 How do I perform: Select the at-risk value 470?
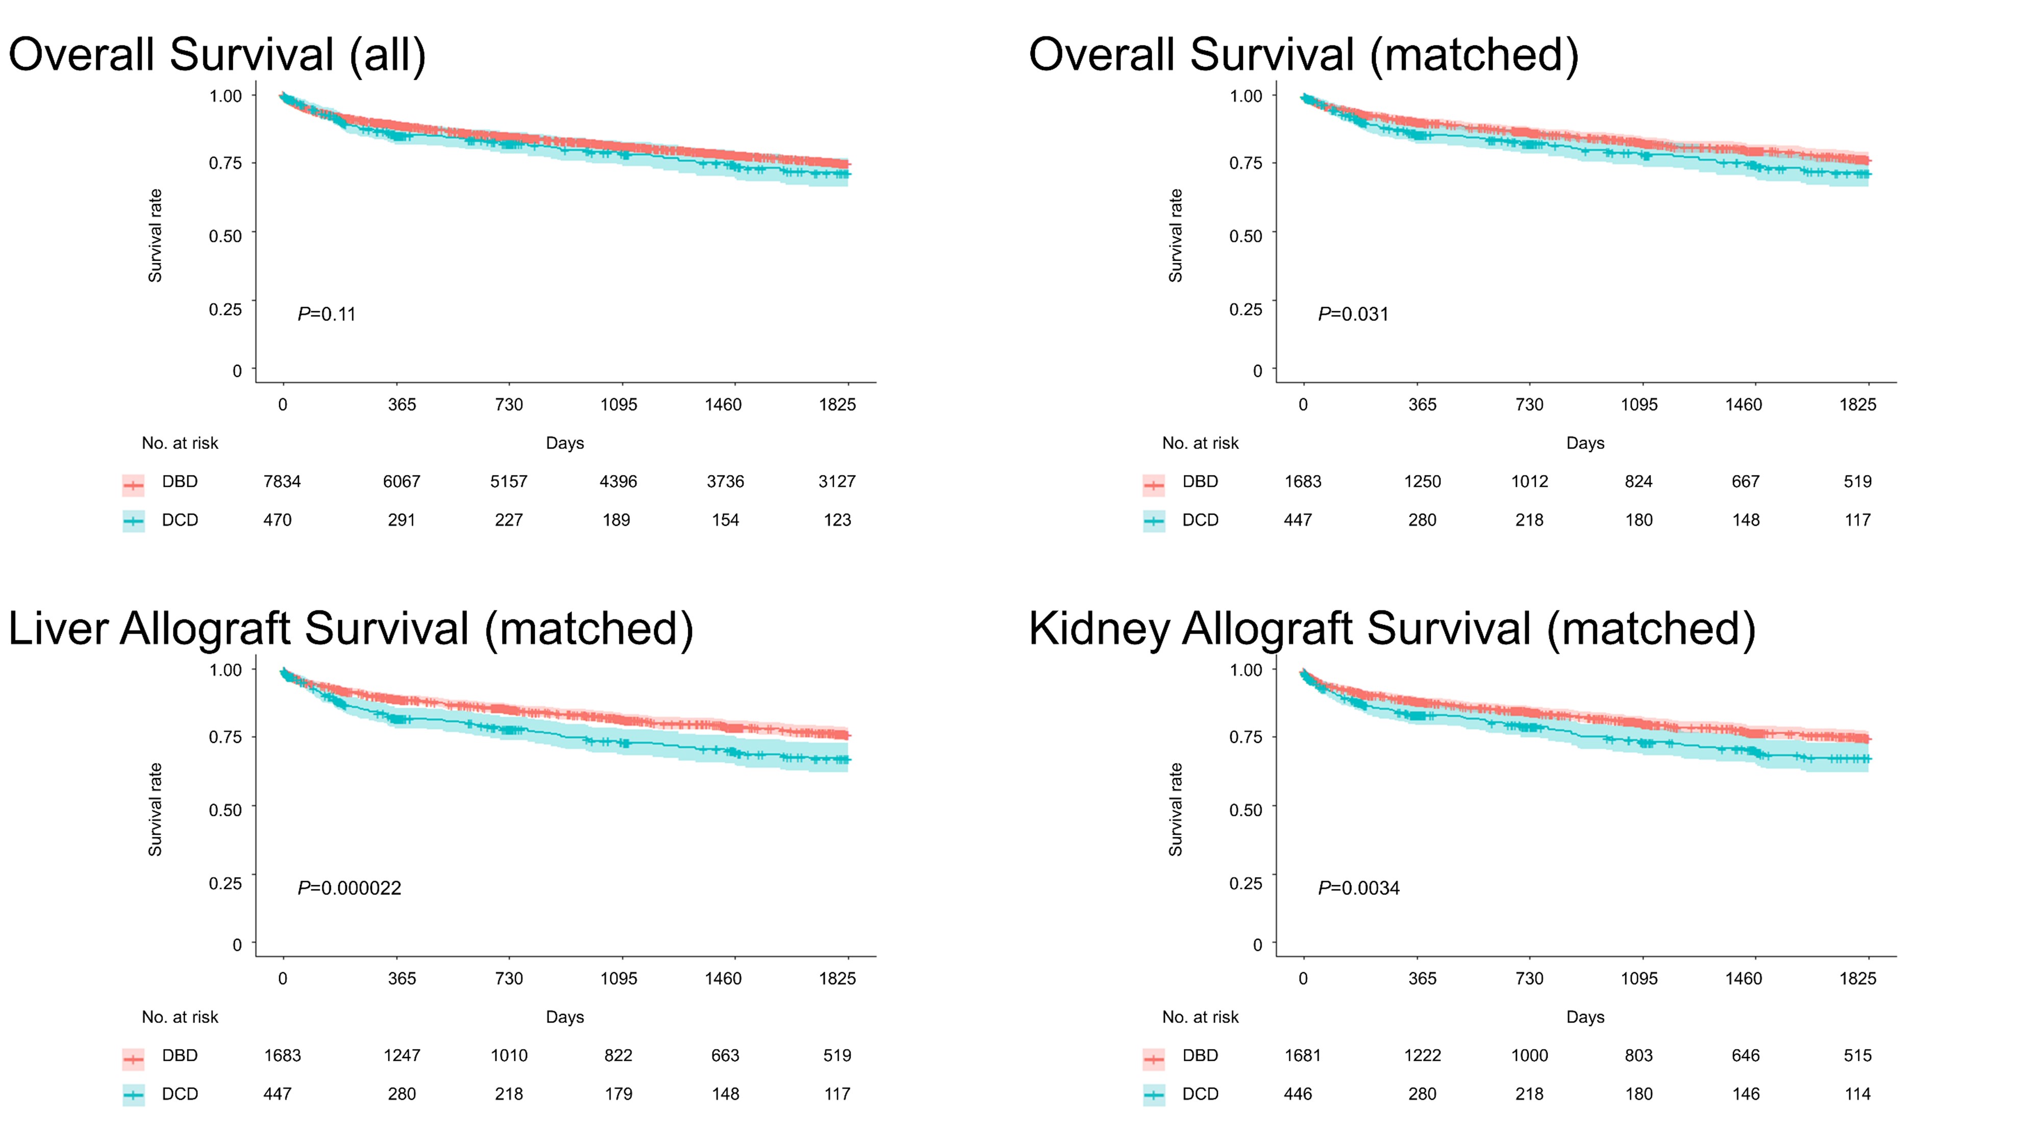pyautogui.click(x=277, y=520)
